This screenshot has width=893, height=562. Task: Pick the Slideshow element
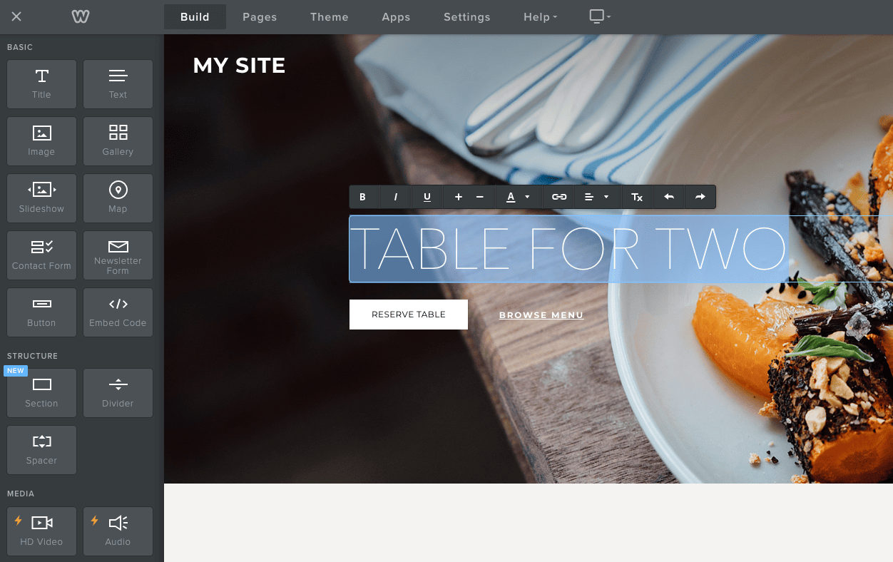[x=41, y=198]
